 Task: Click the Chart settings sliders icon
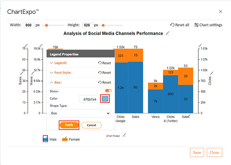(x=196, y=25)
